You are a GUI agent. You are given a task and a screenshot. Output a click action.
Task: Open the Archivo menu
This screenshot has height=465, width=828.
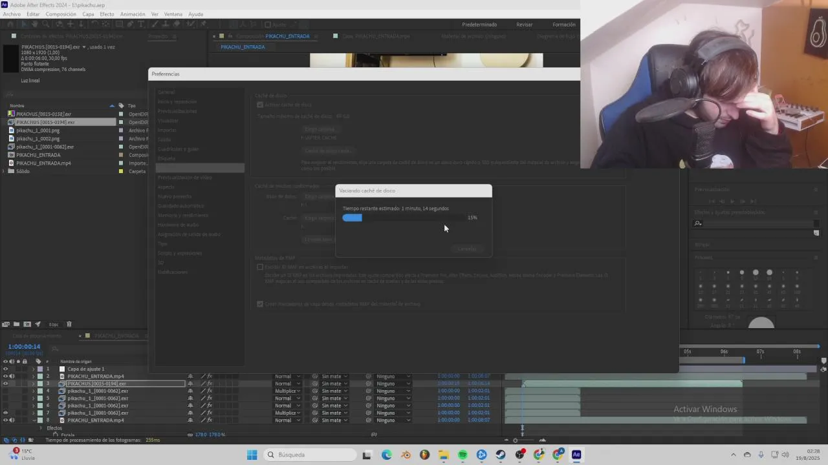click(x=12, y=14)
